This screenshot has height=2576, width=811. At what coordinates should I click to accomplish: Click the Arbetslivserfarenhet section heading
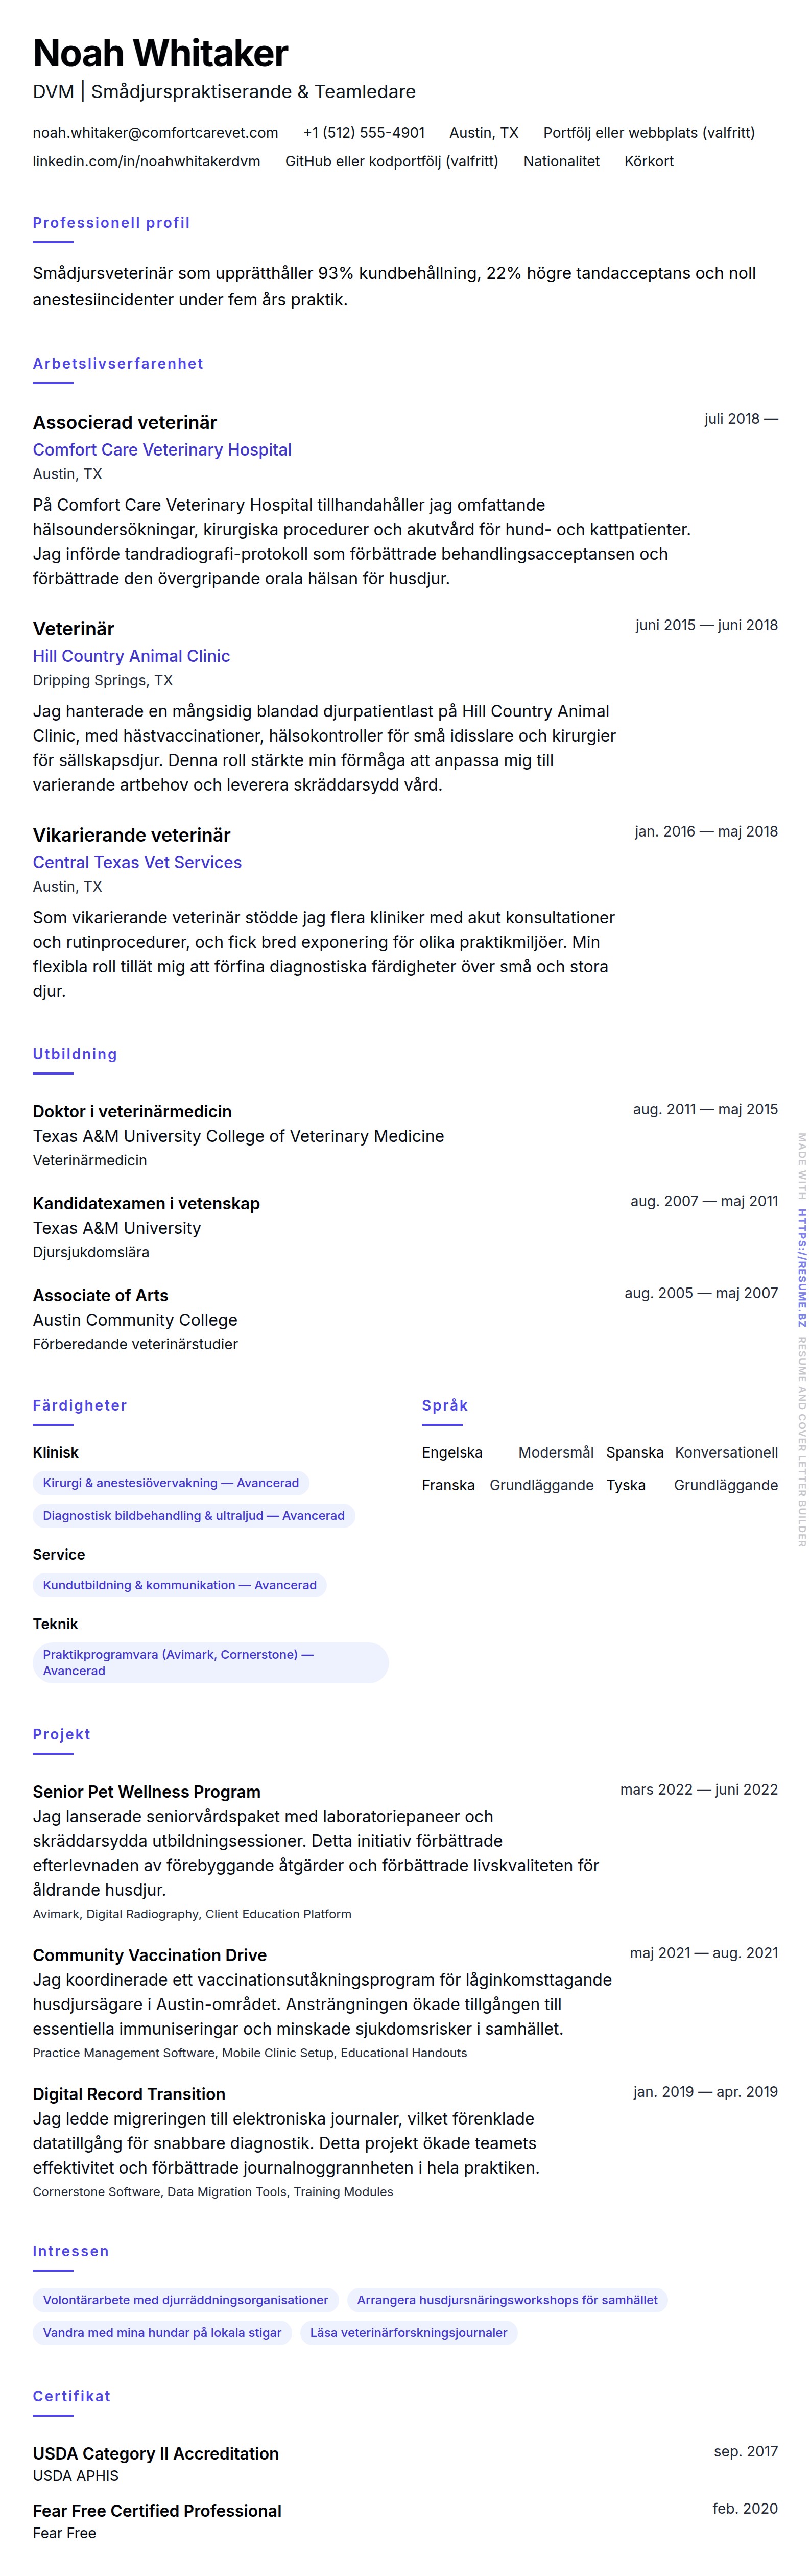pos(118,364)
